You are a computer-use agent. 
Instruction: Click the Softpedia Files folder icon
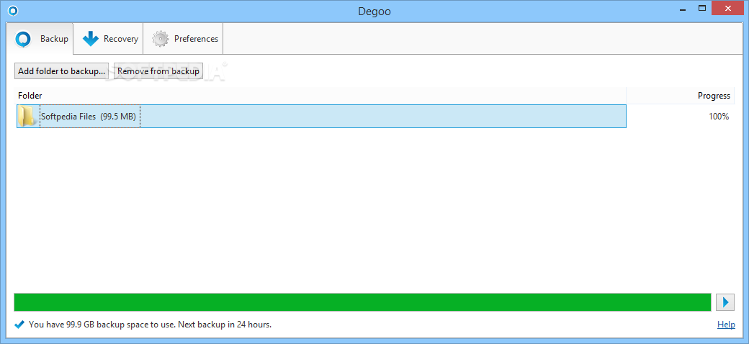(27, 116)
